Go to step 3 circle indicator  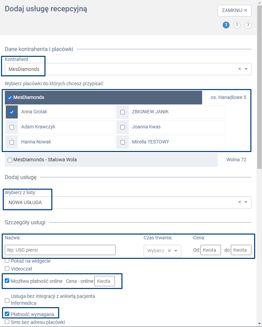point(248,25)
